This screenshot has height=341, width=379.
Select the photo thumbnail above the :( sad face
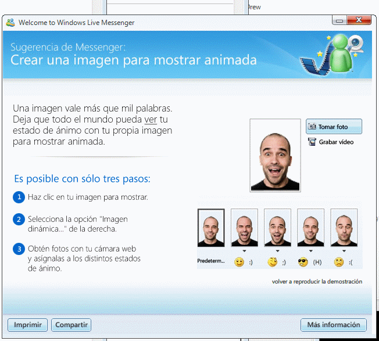pos(344,228)
